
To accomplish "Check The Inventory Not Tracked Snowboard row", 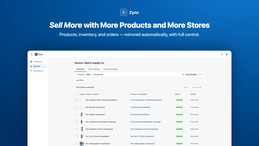I will (77, 100).
